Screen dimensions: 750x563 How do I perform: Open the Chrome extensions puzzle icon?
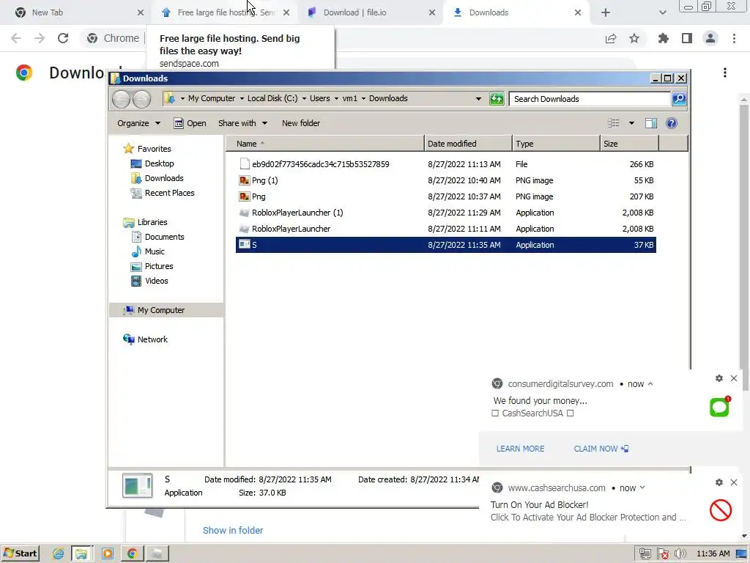coord(663,38)
